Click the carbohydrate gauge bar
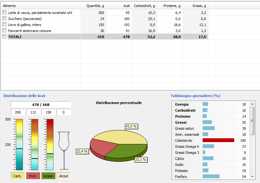 click(19, 144)
